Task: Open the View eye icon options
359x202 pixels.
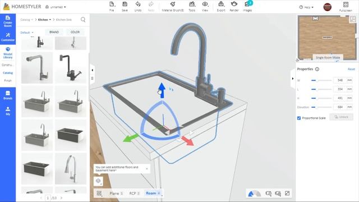Action: pyautogui.click(x=205, y=4)
